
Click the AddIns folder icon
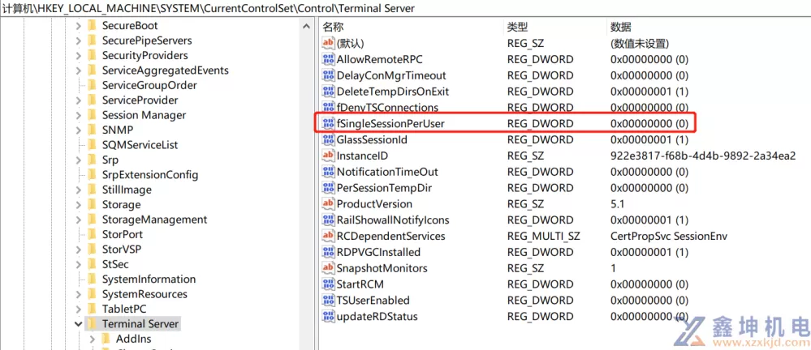click(x=106, y=339)
